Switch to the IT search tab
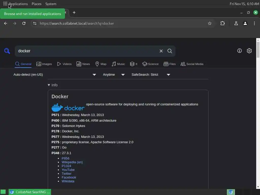 (134, 64)
